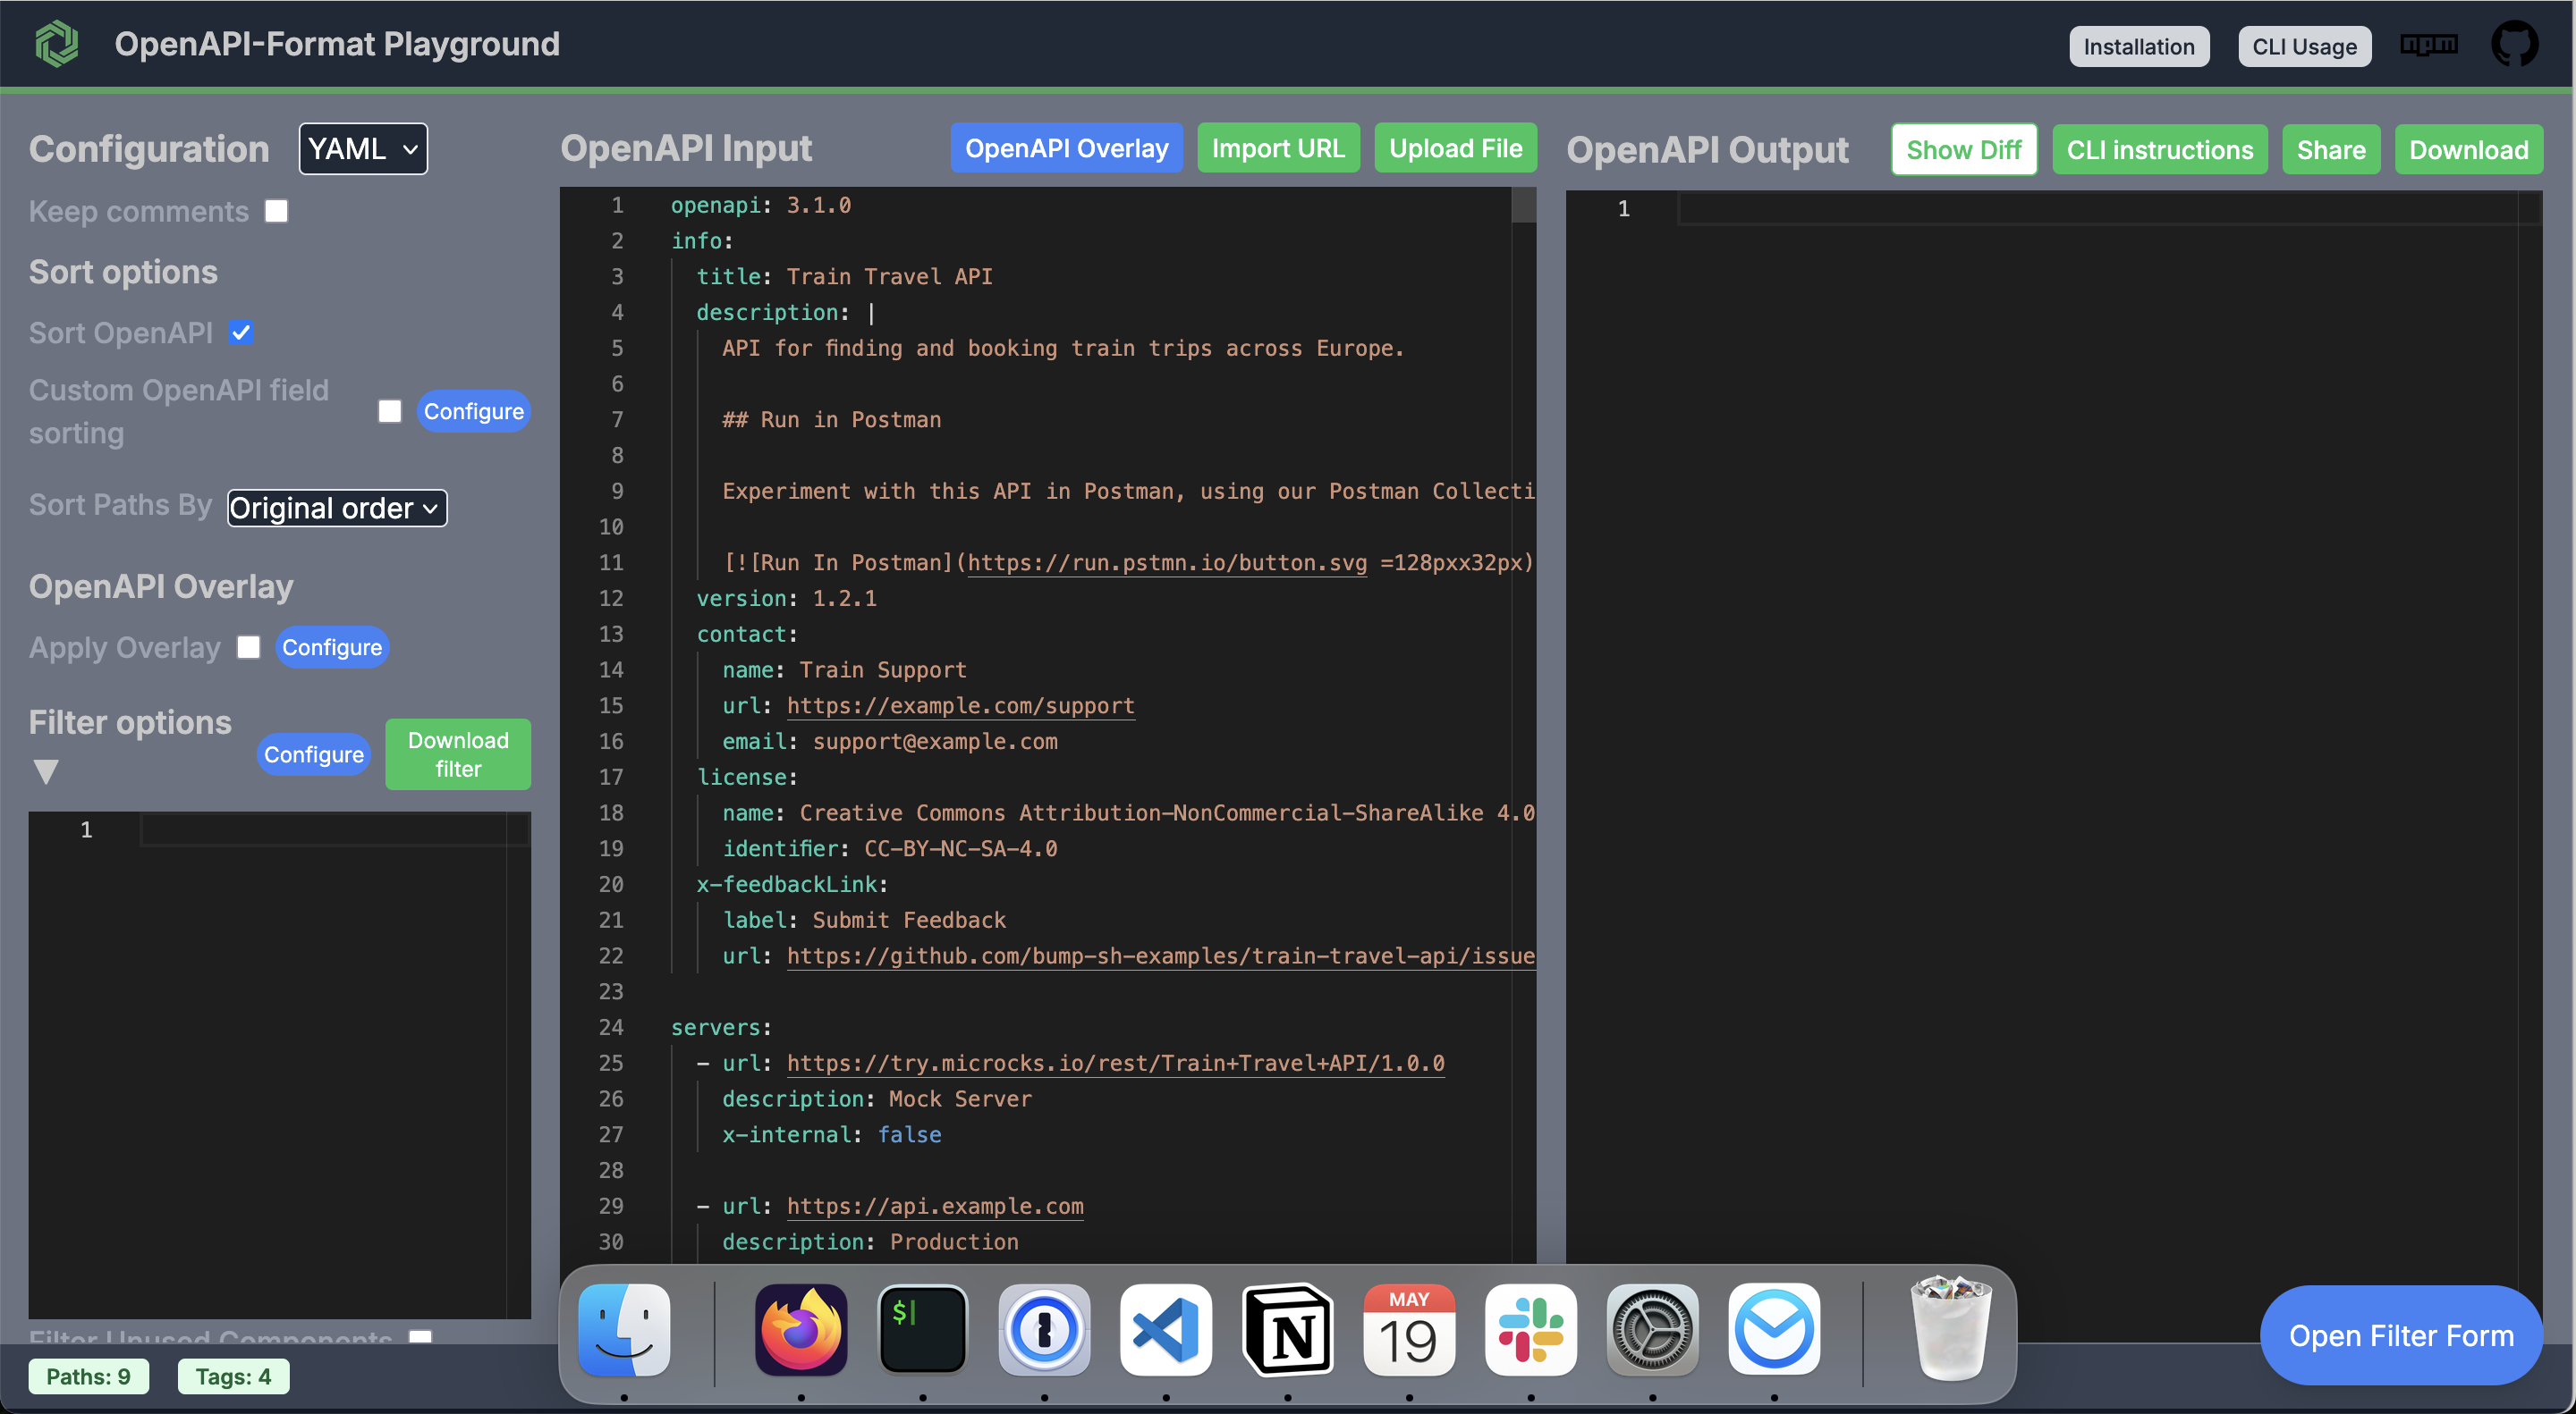
Task: Open the GitHub repository icon
Action: tap(2513, 45)
